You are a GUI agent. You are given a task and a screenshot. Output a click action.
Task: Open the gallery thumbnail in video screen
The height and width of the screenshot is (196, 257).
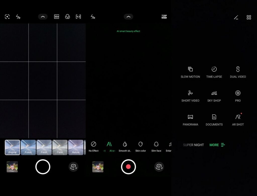click(x=98, y=167)
